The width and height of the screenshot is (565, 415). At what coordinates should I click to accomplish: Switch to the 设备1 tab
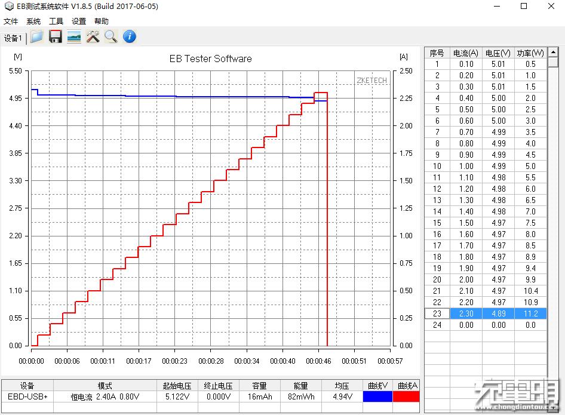click(x=13, y=38)
